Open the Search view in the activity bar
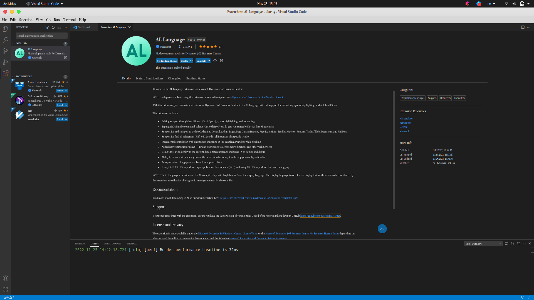This screenshot has height=300, width=534. click(x=6, y=40)
